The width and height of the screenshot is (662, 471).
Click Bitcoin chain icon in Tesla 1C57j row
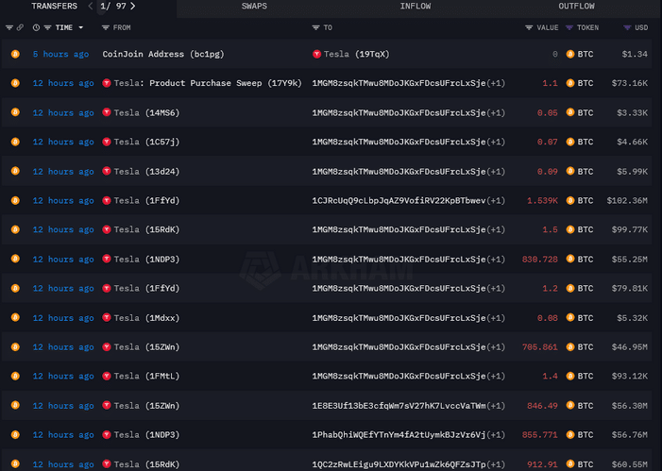[15, 142]
